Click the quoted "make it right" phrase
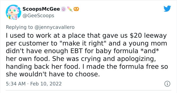 point(82,43)
